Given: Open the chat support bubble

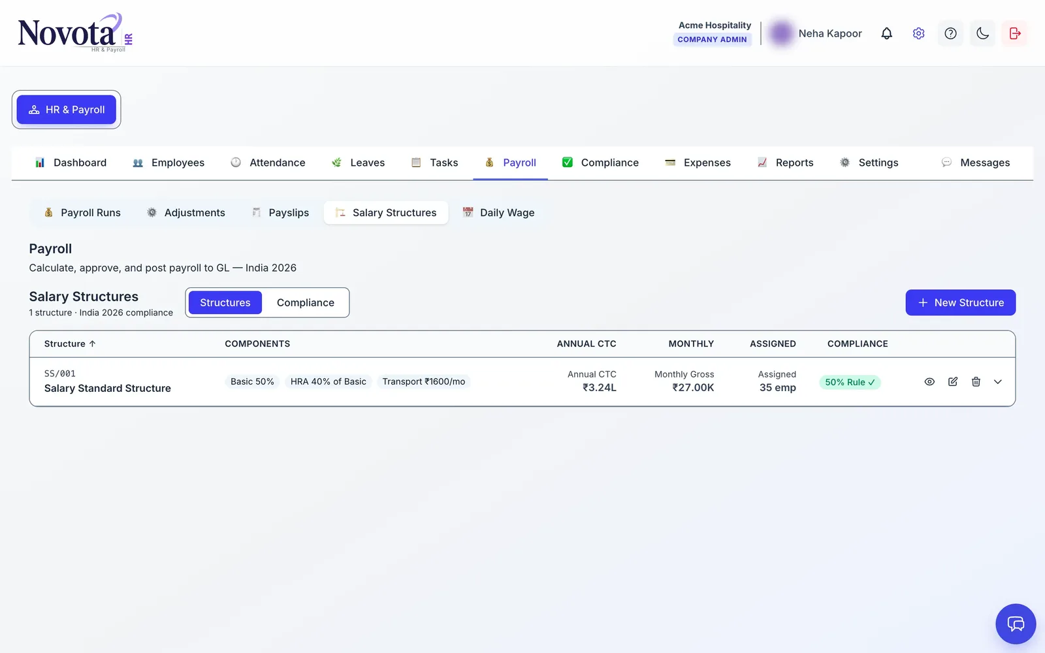Looking at the screenshot, I should tap(1015, 624).
